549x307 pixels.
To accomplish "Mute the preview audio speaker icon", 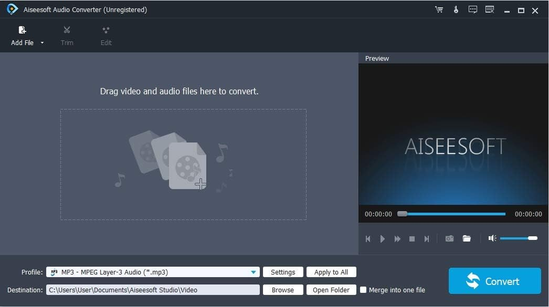I will pos(492,238).
